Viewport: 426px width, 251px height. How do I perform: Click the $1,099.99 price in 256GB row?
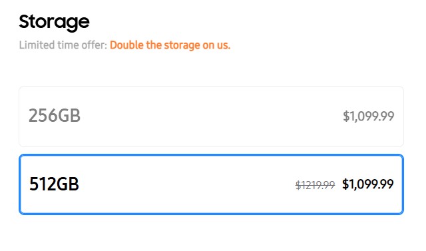[x=368, y=117]
